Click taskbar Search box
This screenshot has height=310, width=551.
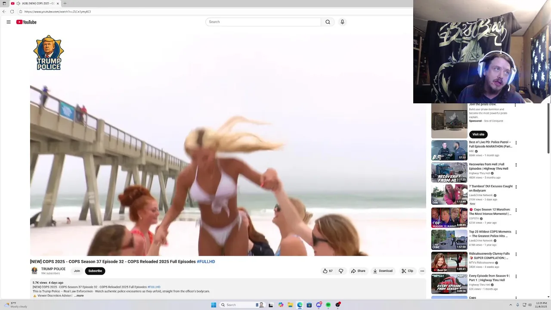click(243, 305)
